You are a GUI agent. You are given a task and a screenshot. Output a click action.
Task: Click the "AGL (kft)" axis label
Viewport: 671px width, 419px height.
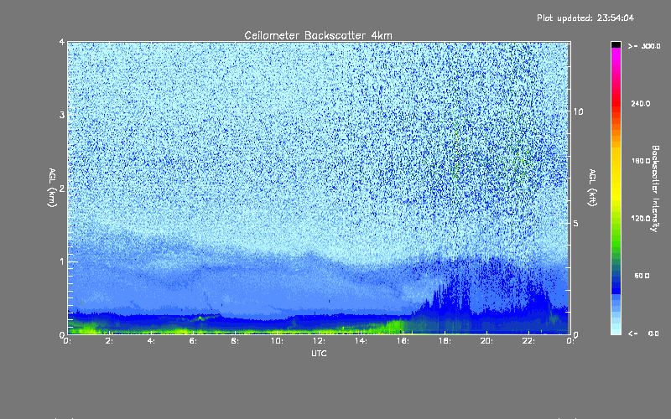coord(592,188)
